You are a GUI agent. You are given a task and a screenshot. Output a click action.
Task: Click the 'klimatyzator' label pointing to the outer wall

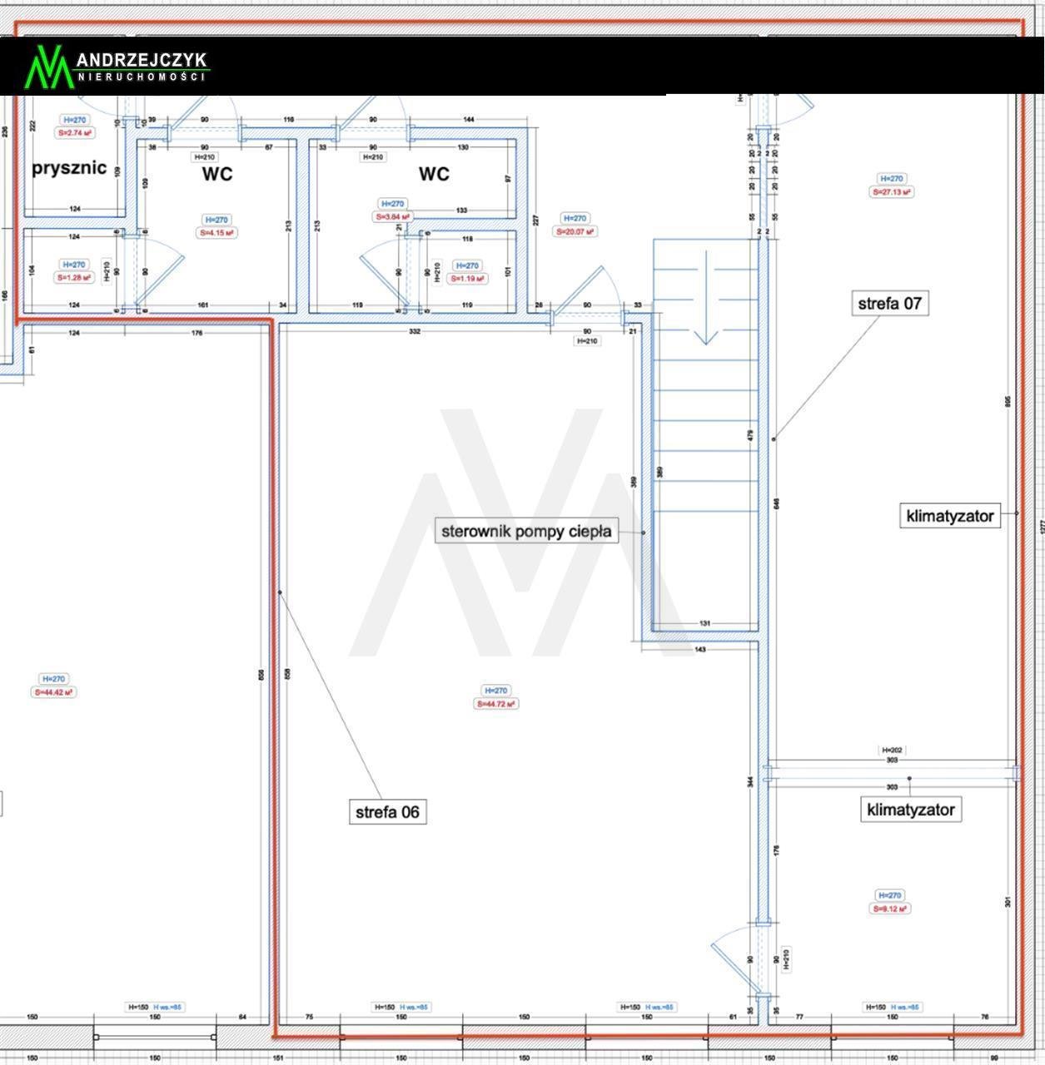point(949,516)
